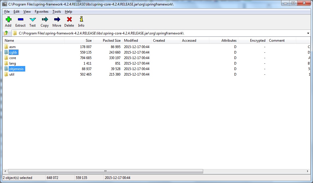This screenshot has height=183, width=313.
Task: Click the scrollbar left arrow
Action: 5,171
